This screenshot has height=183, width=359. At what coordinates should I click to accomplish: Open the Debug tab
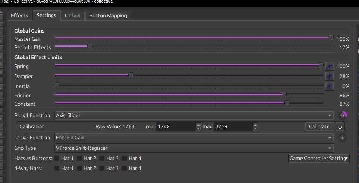tap(73, 16)
